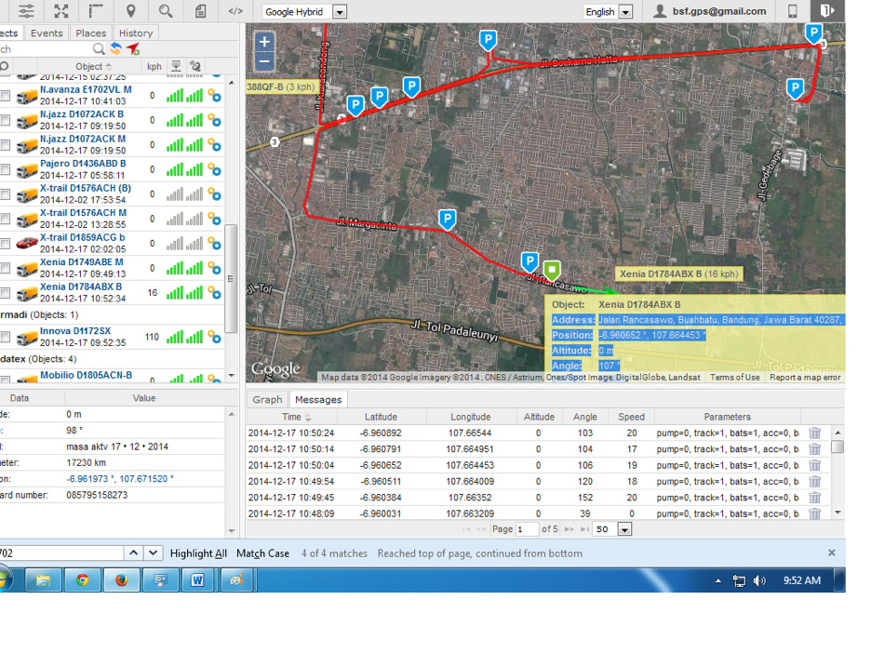Click the red arrow add object icon
Image resolution: width=871 pixels, height=653 pixels.
[133, 49]
